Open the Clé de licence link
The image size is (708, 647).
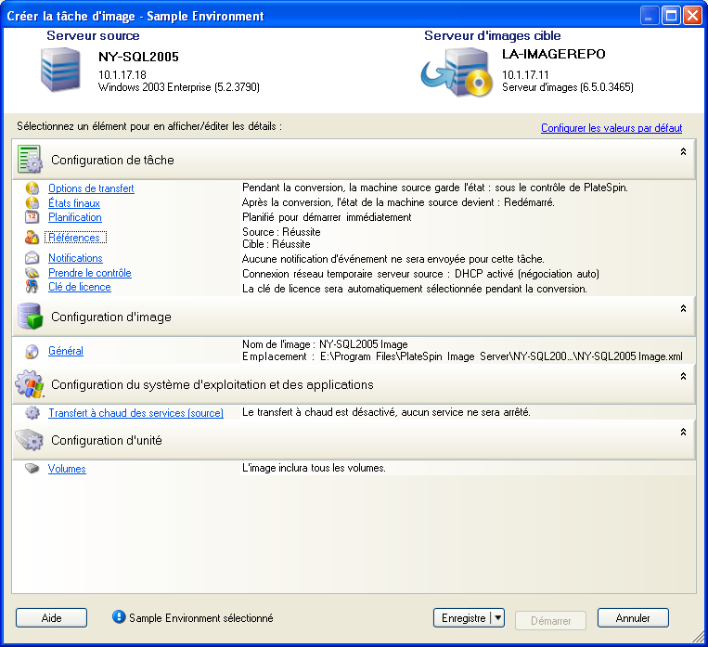point(80,287)
